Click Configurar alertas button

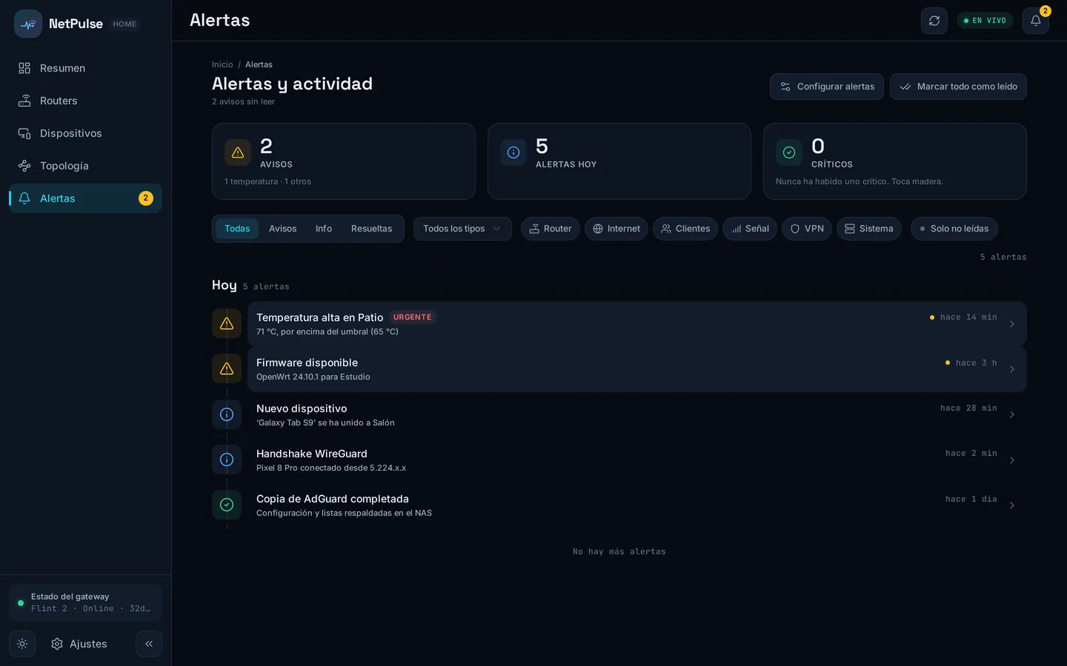tap(827, 87)
